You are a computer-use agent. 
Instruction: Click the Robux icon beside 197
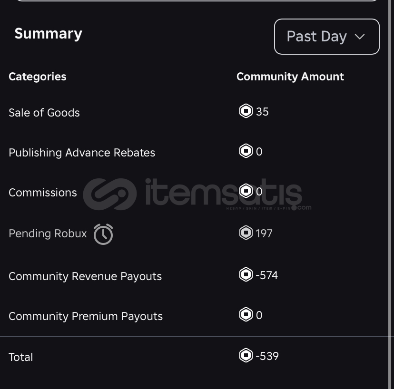tap(246, 233)
